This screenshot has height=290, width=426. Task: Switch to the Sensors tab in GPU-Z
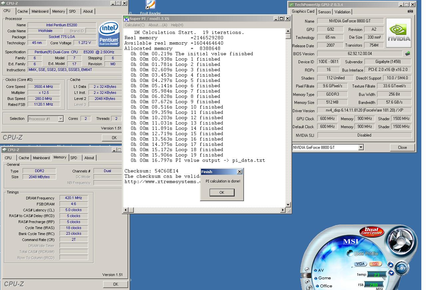coord(324,12)
